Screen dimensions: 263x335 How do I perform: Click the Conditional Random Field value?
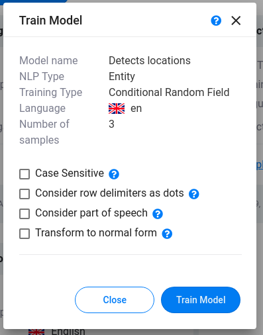click(169, 92)
